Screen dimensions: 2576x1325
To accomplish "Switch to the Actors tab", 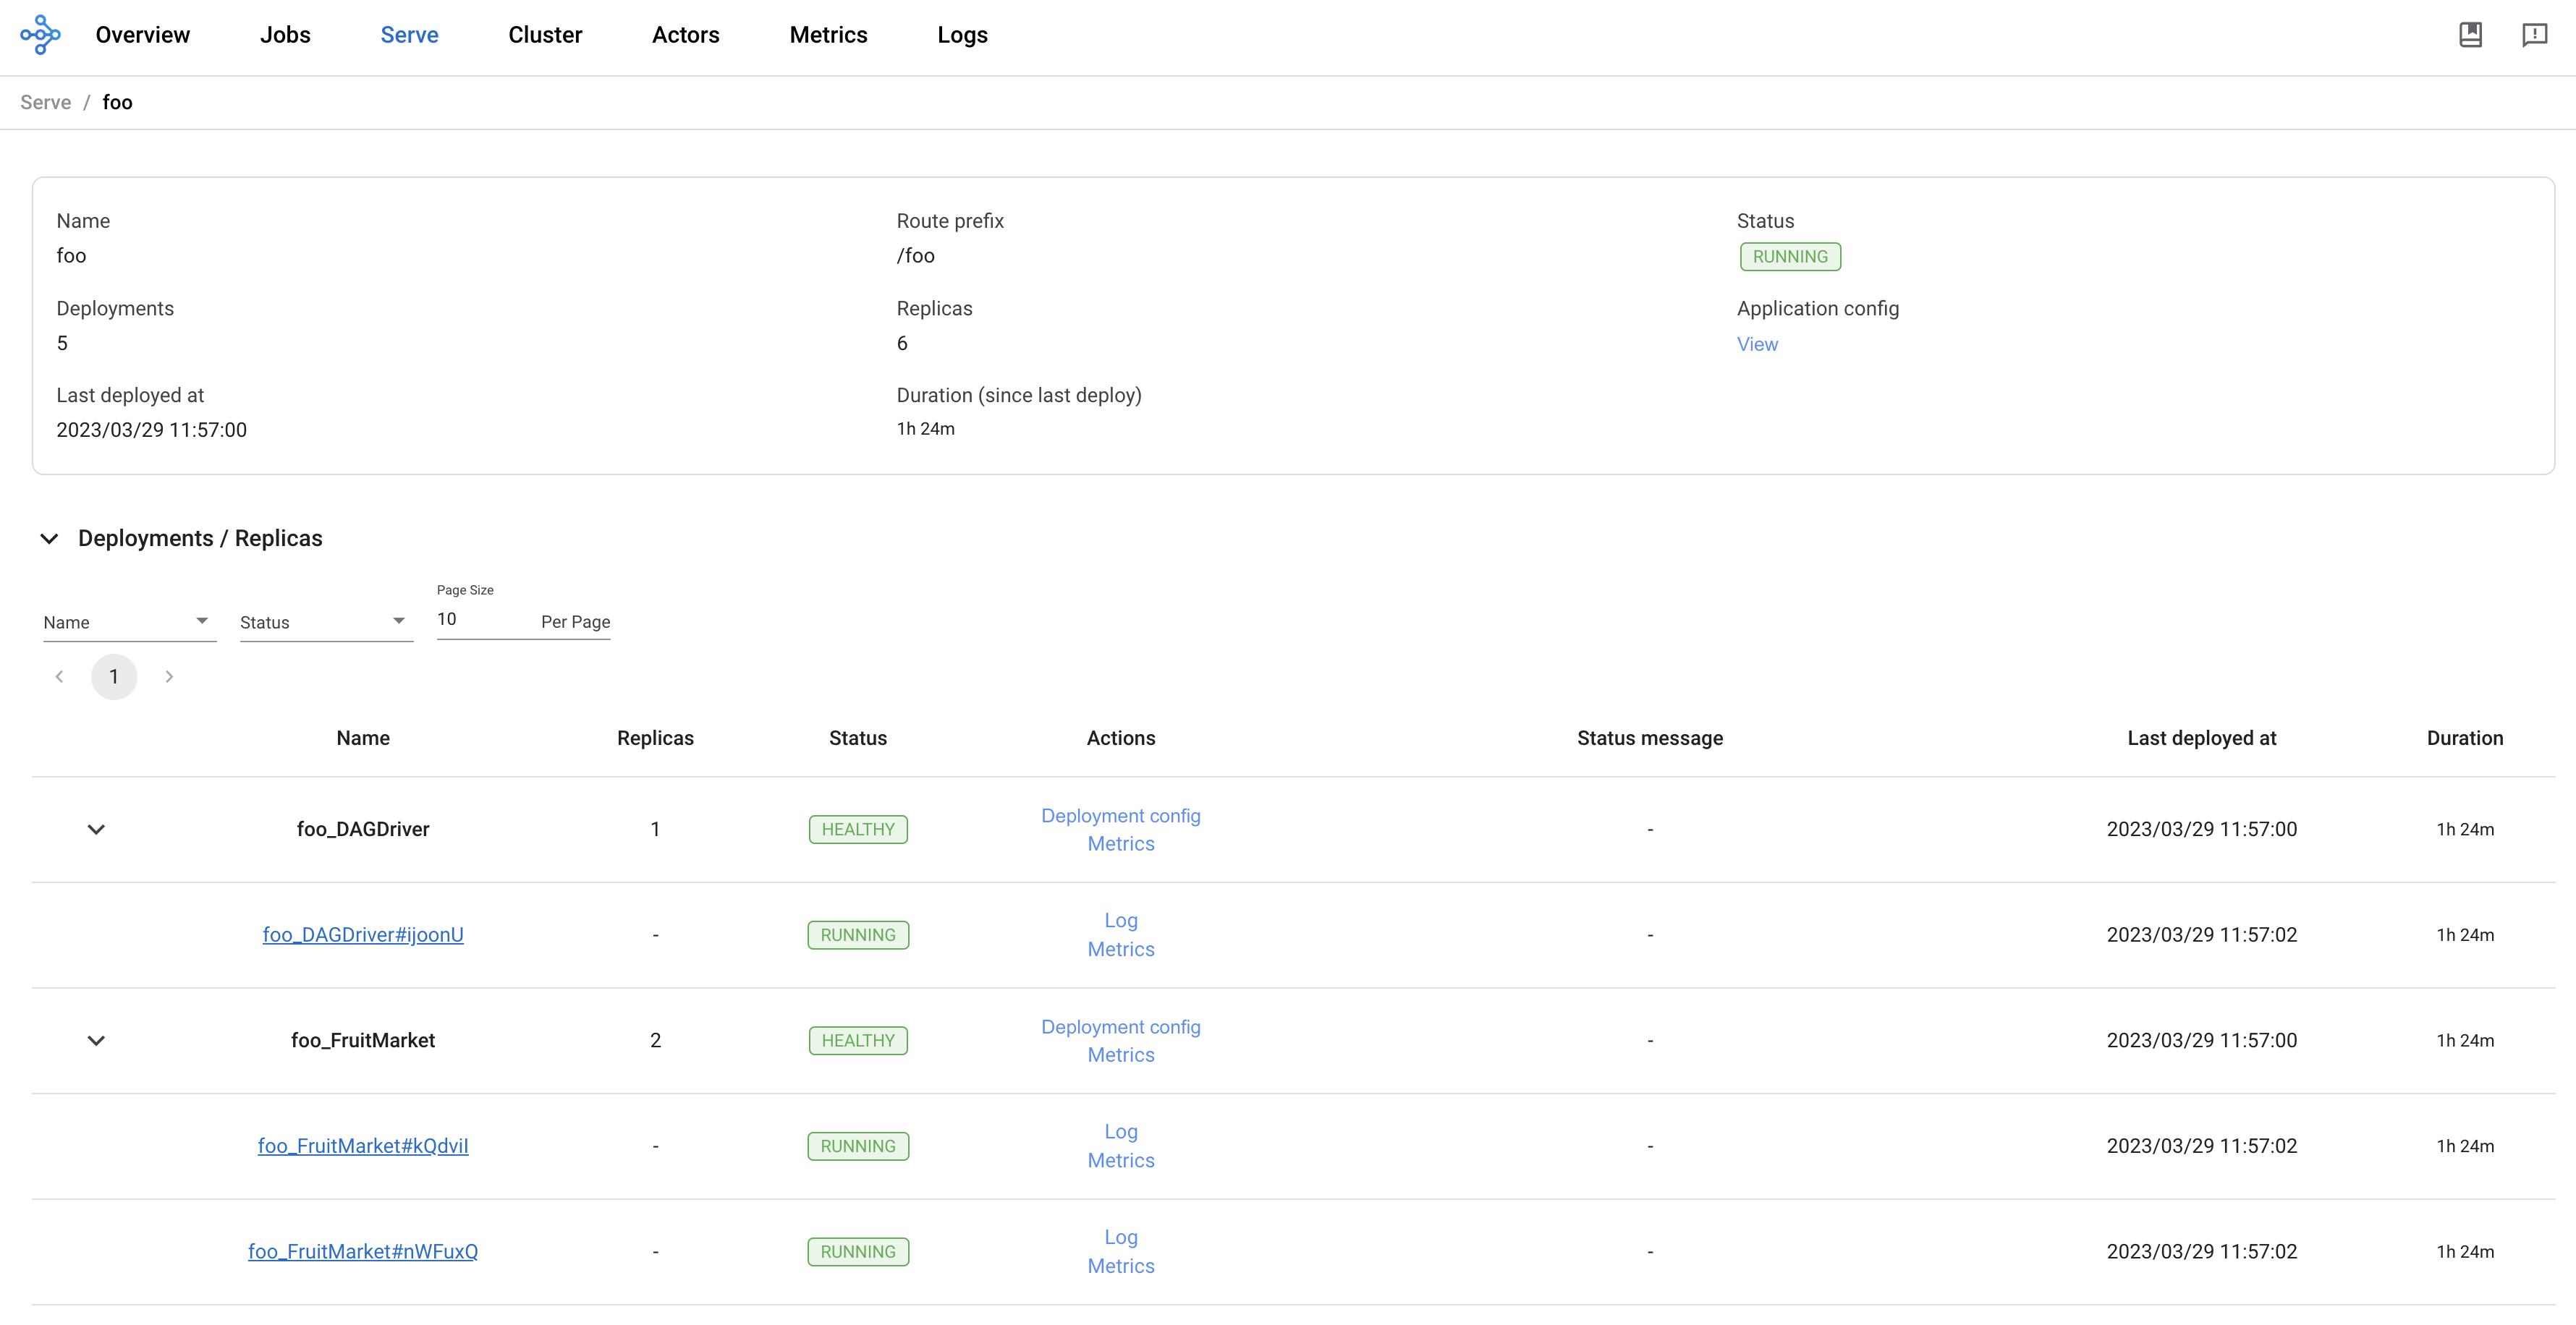I will [x=685, y=35].
